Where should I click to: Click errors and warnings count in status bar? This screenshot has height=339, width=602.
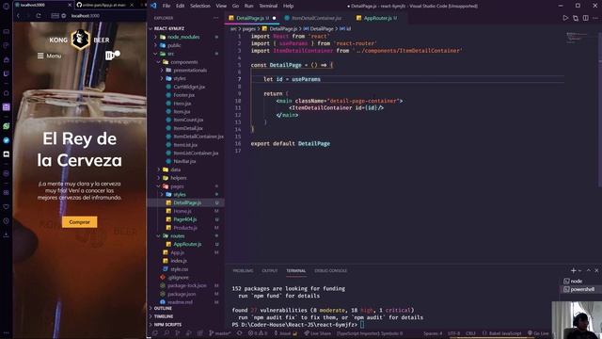tap(257, 333)
